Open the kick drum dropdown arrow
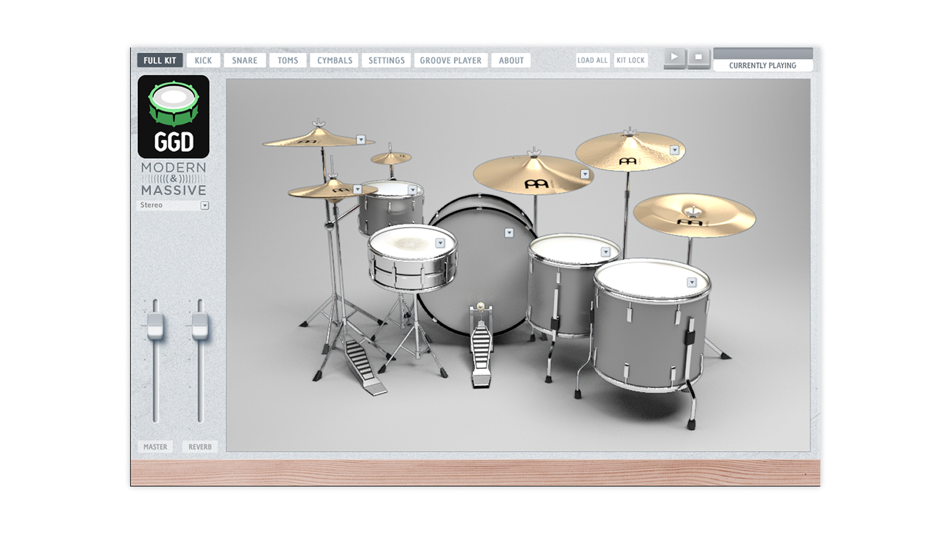Screen dimensions: 950x534 point(509,233)
